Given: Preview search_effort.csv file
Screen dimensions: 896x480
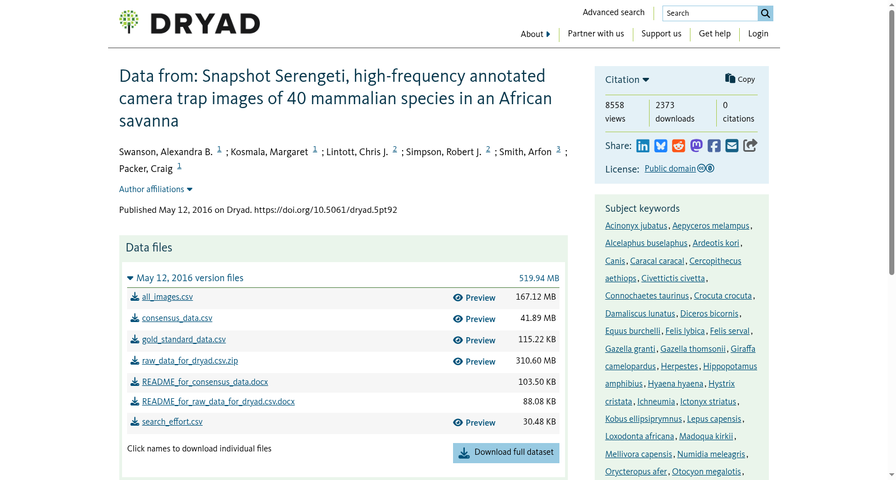Looking at the screenshot, I should click(x=474, y=423).
